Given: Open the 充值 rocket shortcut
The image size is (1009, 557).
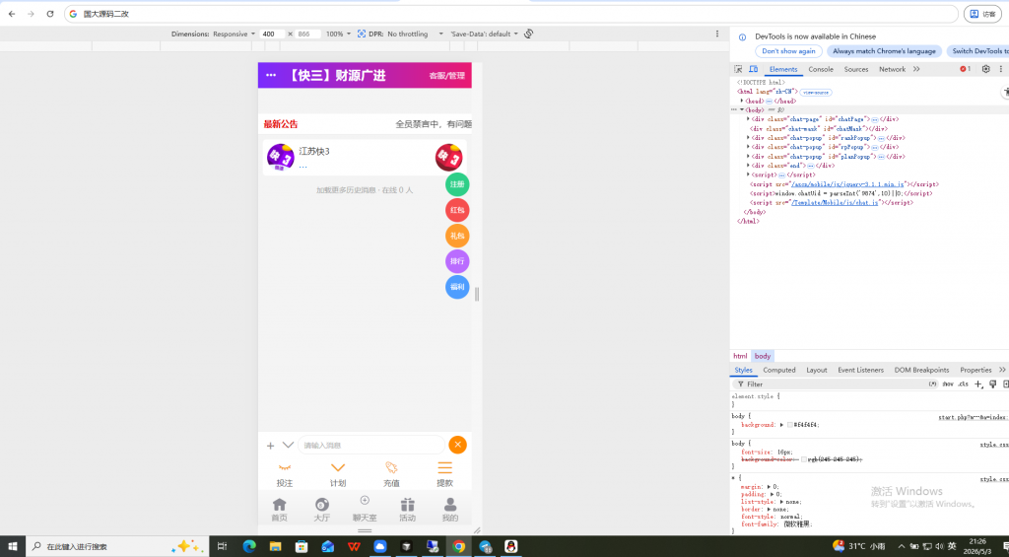Looking at the screenshot, I should pos(391,475).
